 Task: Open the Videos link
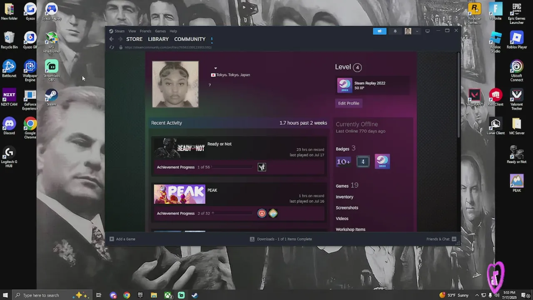[342, 219]
